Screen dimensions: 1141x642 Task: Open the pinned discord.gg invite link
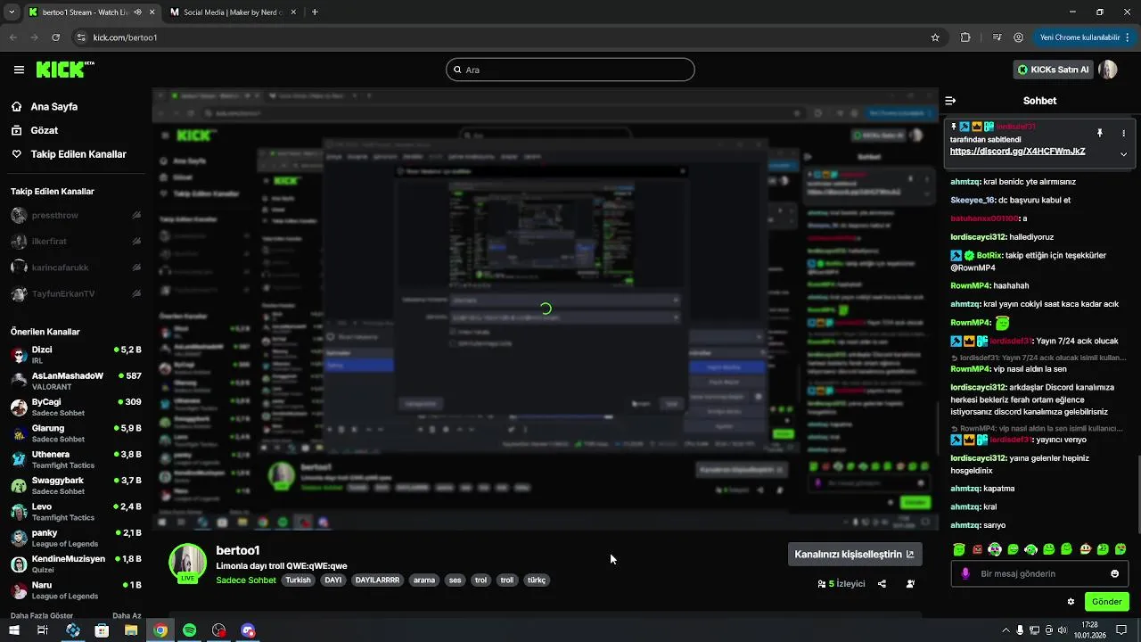pos(1017,152)
